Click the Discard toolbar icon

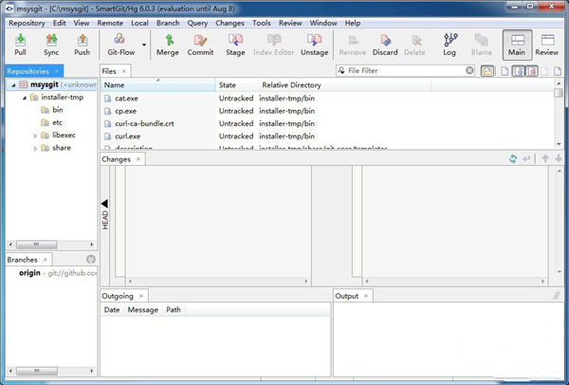(x=384, y=44)
